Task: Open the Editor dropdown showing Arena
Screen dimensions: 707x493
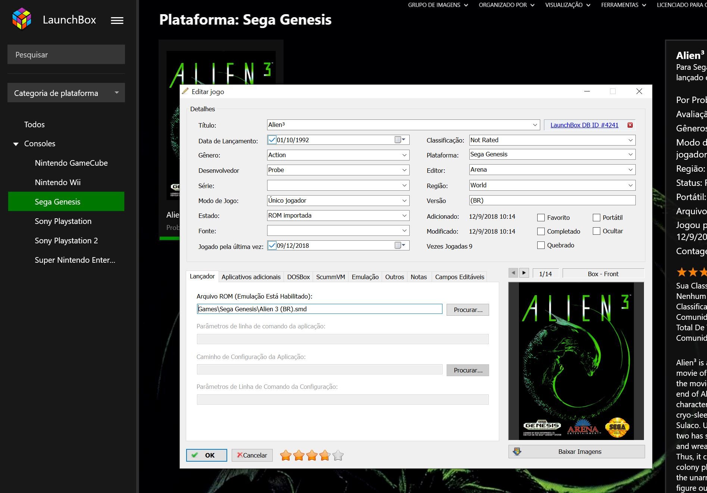Action: 631,170
